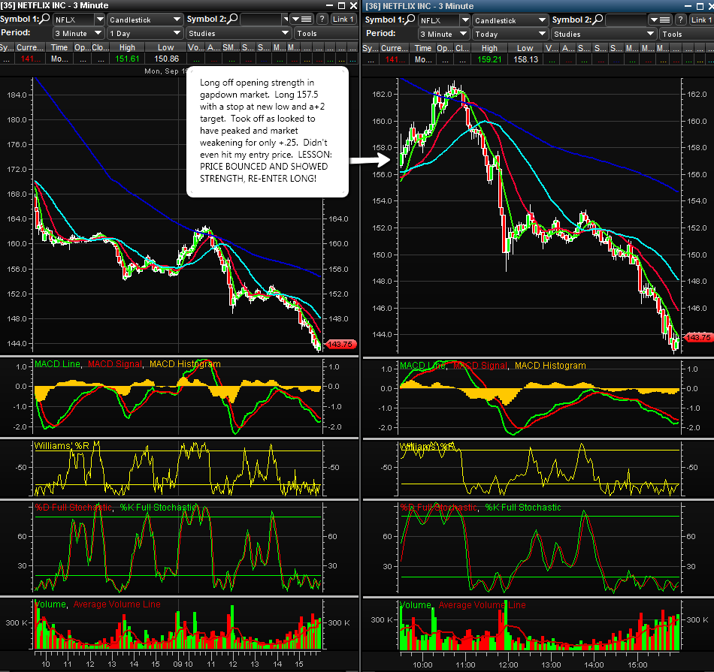The image size is (714, 672).
Task: Click Time column header in window 36
Action: pos(422,48)
